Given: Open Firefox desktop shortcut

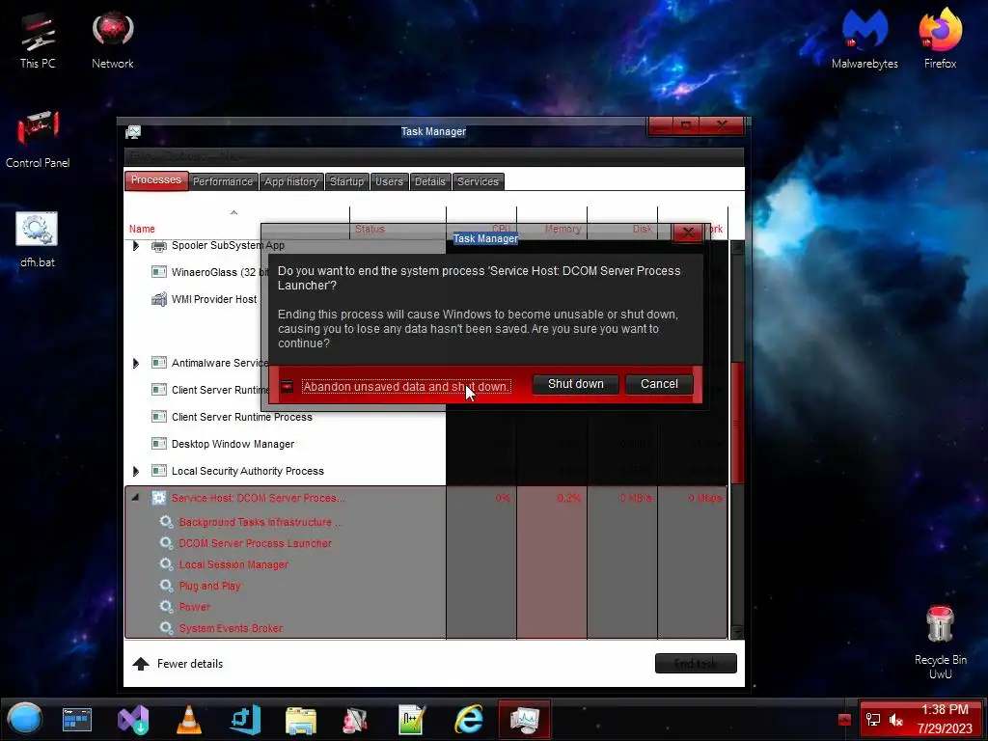Looking at the screenshot, I should pyautogui.click(x=940, y=39).
